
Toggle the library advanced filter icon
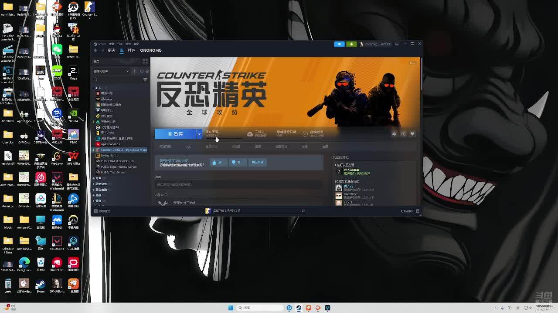[x=145, y=80]
